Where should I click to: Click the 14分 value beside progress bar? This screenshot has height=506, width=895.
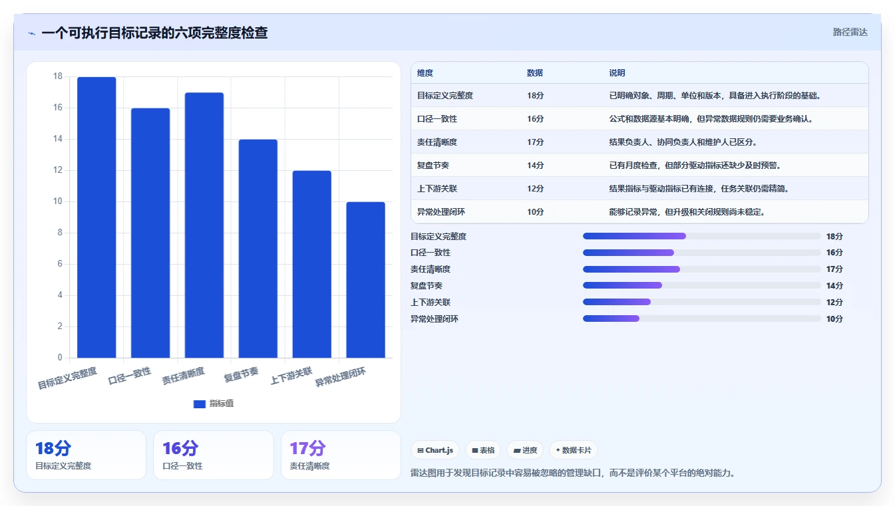[834, 285]
